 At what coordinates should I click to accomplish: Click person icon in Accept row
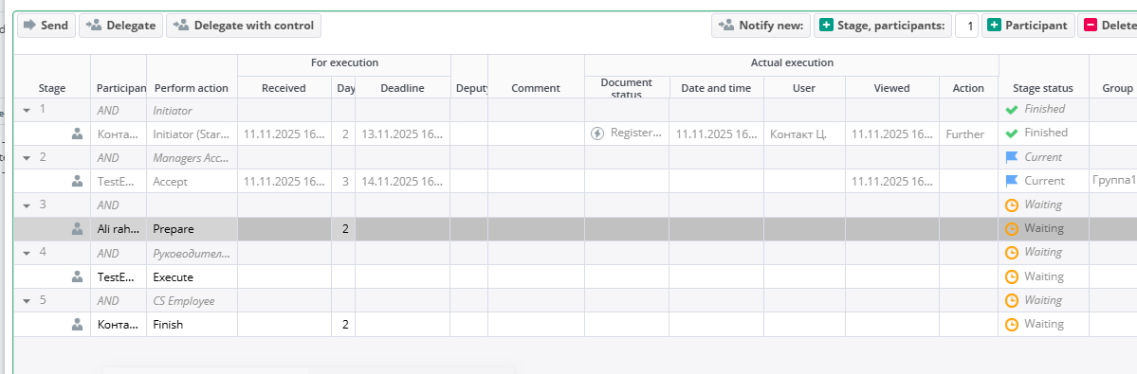click(77, 181)
